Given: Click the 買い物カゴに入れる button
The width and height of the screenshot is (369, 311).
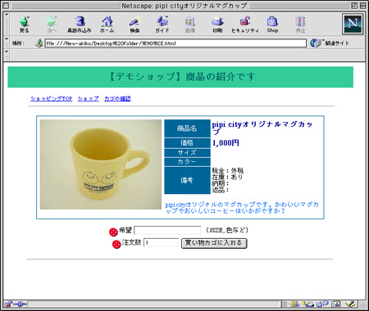Looking at the screenshot, I should pyautogui.click(x=214, y=243).
